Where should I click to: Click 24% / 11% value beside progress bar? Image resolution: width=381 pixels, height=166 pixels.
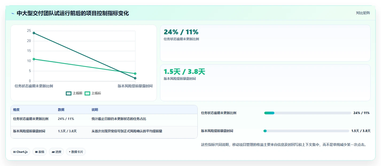pyautogui.click(x=361, y=113)
